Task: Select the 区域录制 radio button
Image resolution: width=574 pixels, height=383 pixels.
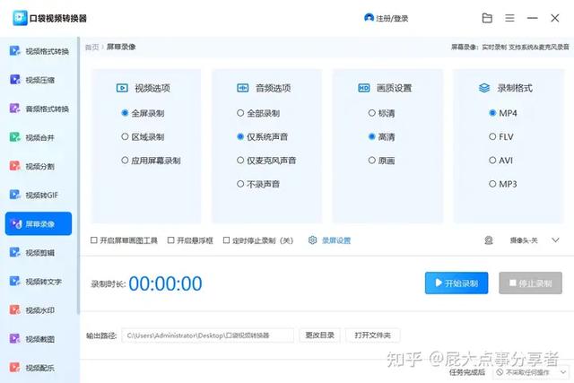Action: [x=125, y=136]
